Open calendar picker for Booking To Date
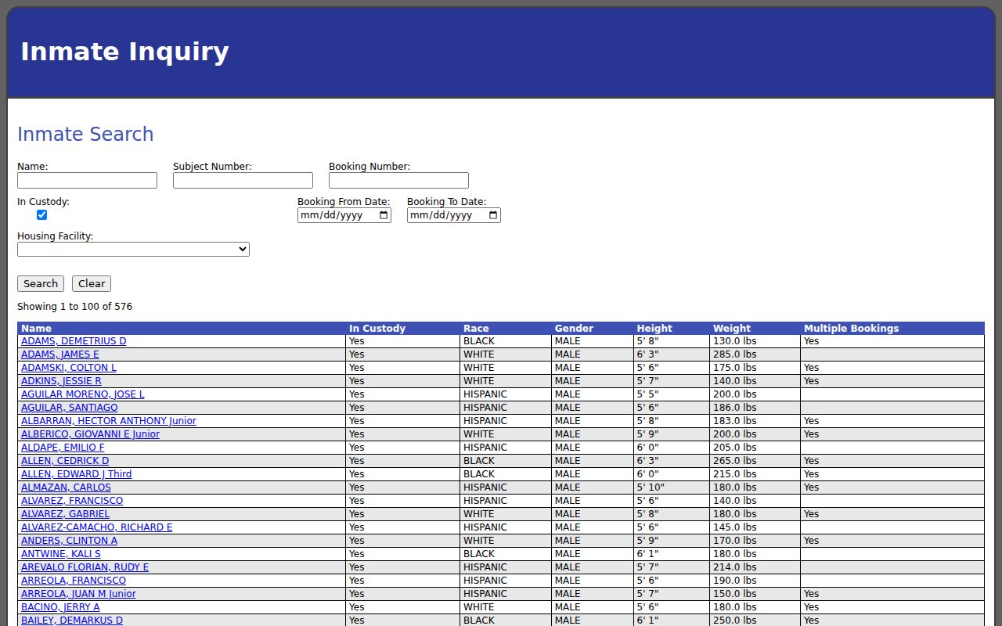 [x=493, y=215]
